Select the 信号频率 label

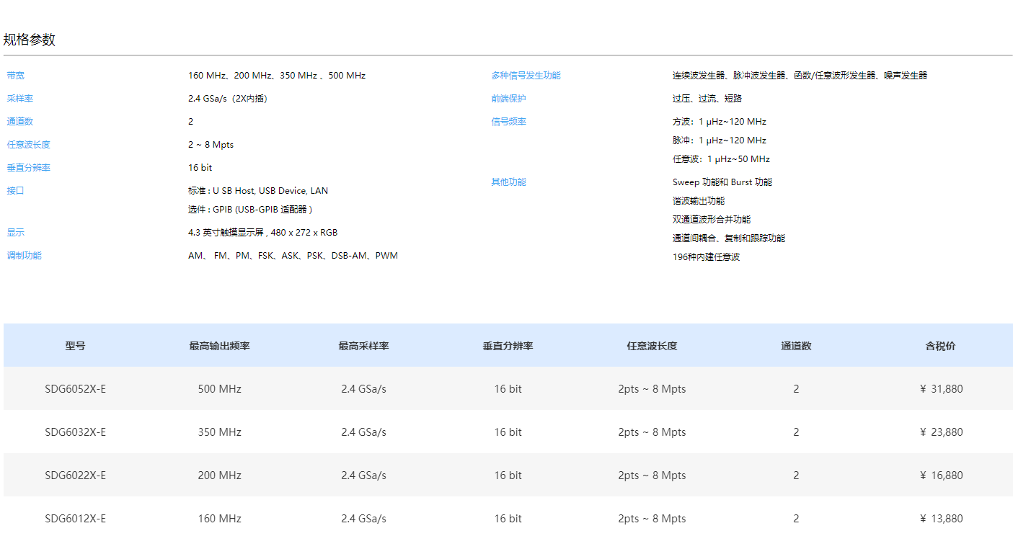[508, 122]
